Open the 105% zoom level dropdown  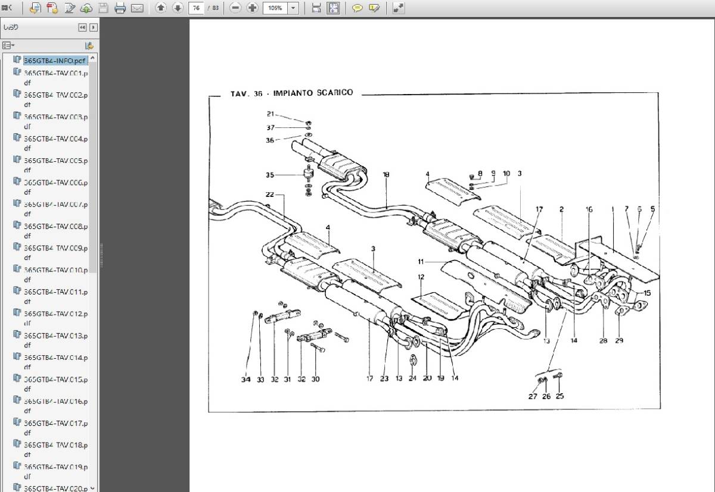pyautogui.click(x=293, y=8)
